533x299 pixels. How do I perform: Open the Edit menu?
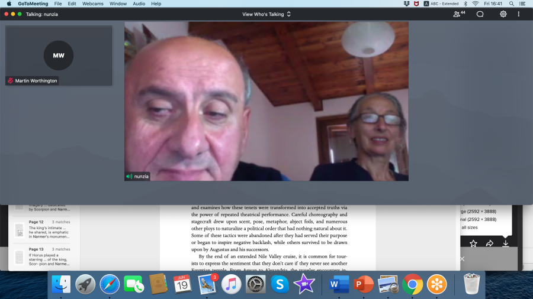[x=72, y=4]
